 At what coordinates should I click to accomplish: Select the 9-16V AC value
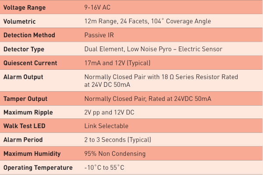pos(97,7)
